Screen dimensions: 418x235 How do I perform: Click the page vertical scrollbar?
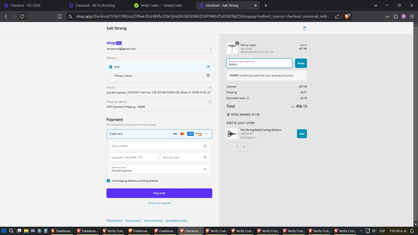415,123
